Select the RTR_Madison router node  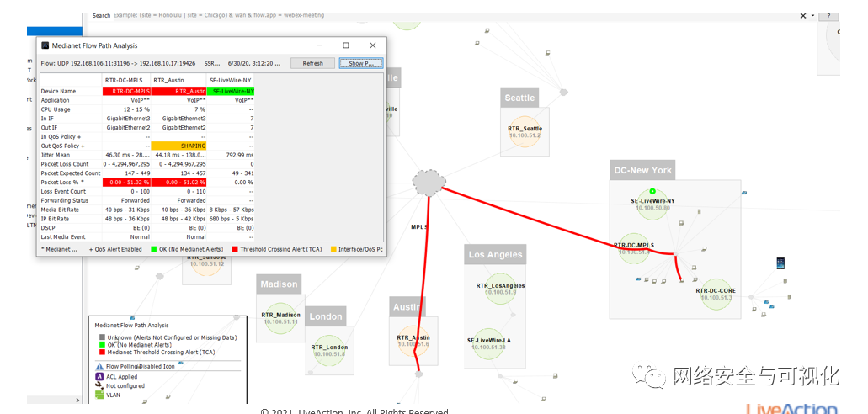pos(280,318)
